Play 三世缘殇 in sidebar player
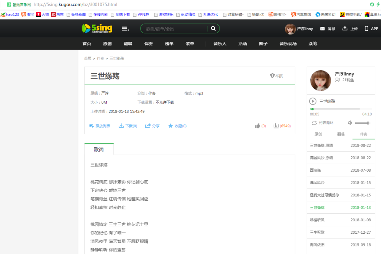The width and height of the screenshot is (381, 254). 313,101
